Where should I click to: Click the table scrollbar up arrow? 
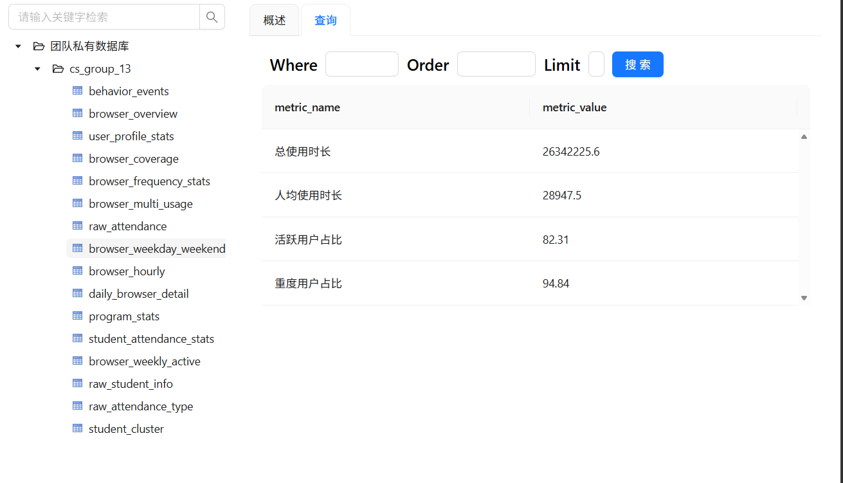[x=804, y=136]
